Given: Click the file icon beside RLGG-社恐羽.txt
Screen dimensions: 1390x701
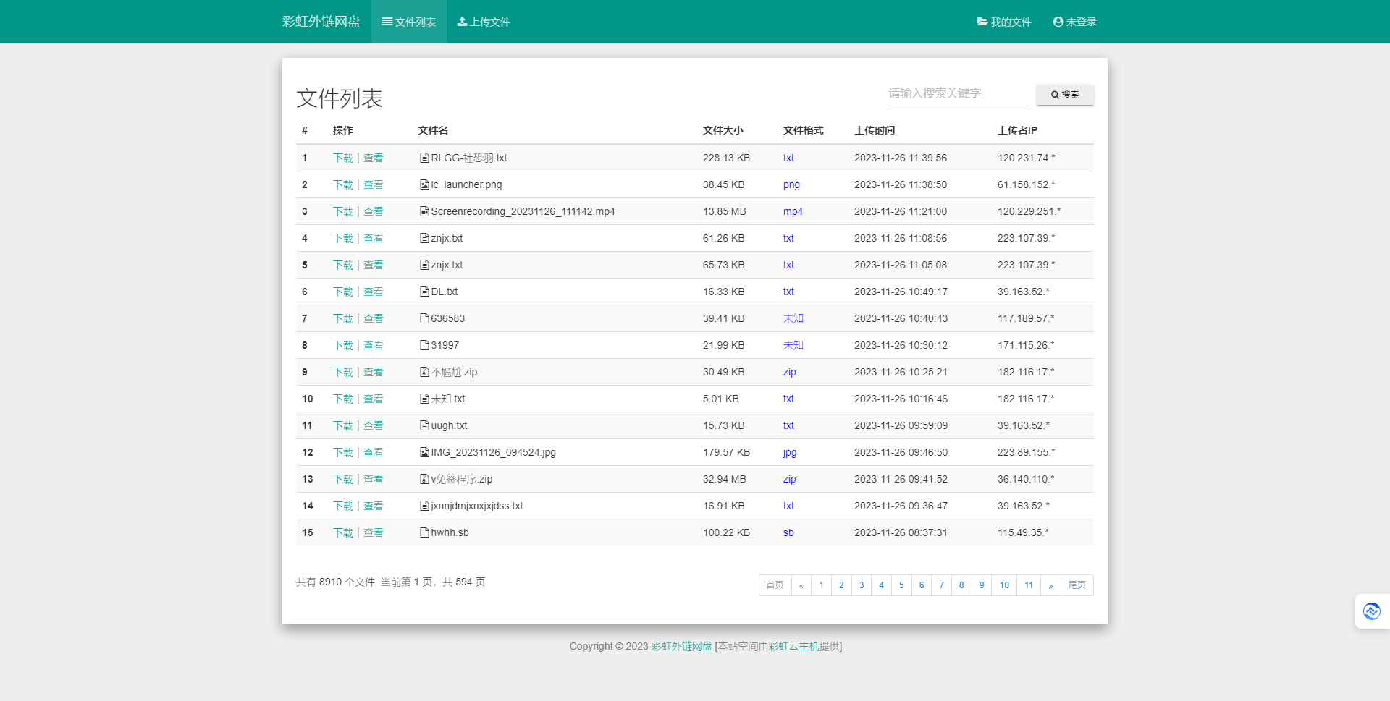Looking at the screenshot, I should [x=424, y=158].
